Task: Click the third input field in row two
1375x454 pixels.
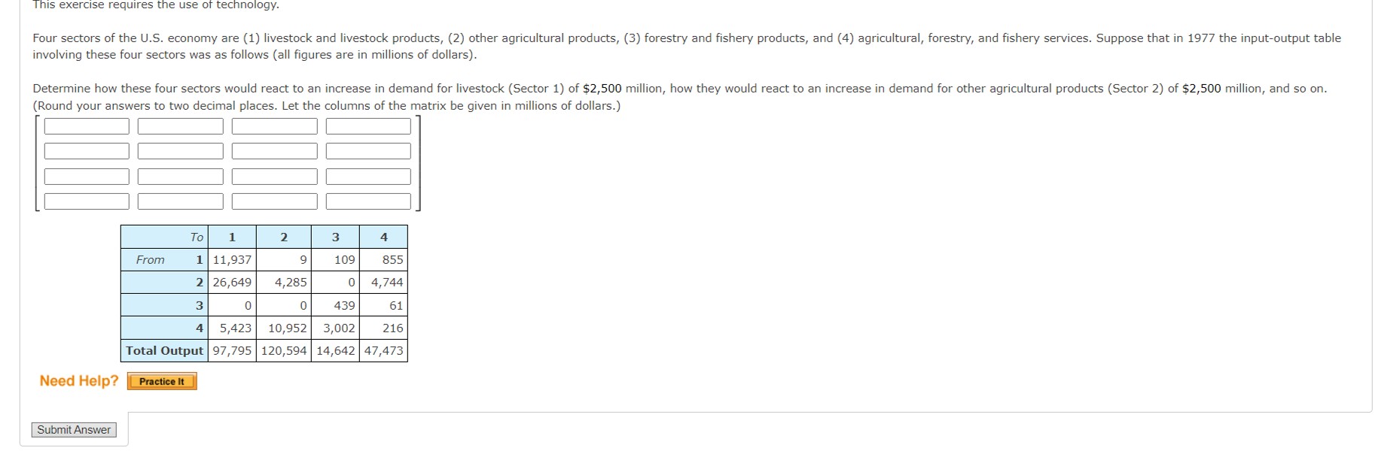Action: (x=273, y=151)
